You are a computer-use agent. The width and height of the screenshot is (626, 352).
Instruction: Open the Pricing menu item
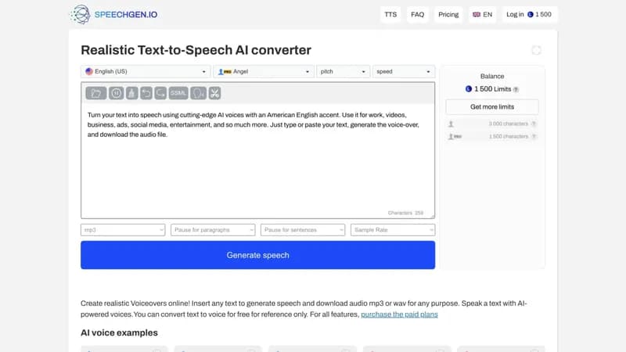click(448, 14)
